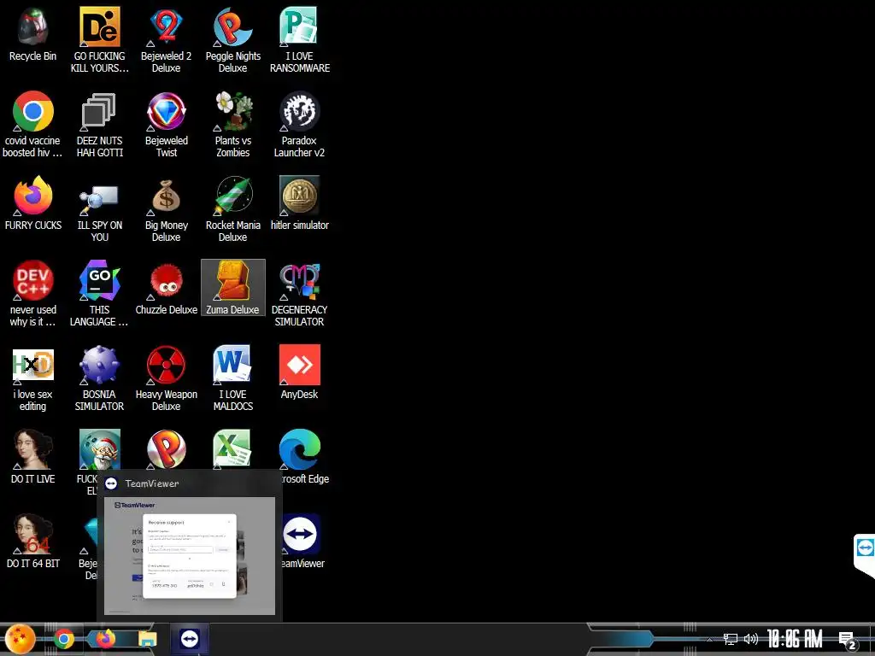Select the gold coin icon next to Rocket Mania
875x656 pixels.
click(x=300, y=203)
